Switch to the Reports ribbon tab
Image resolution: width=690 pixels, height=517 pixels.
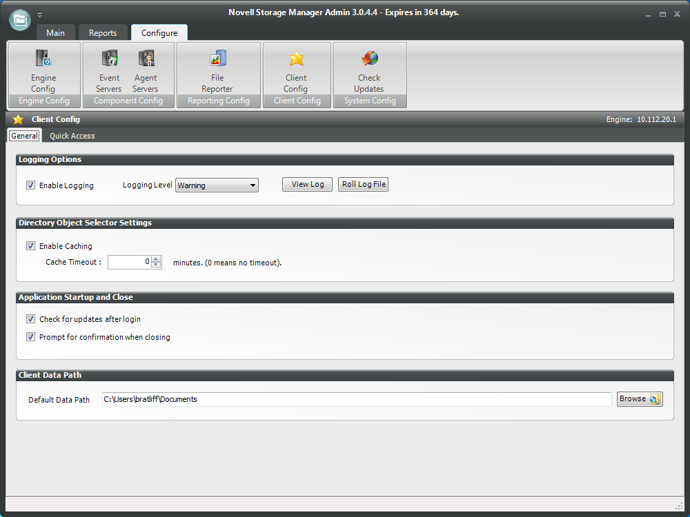tap(103, 33)
